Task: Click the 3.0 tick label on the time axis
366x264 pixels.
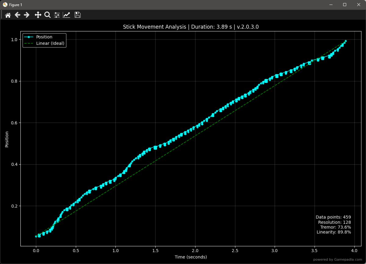Action: tap(275, 251)
